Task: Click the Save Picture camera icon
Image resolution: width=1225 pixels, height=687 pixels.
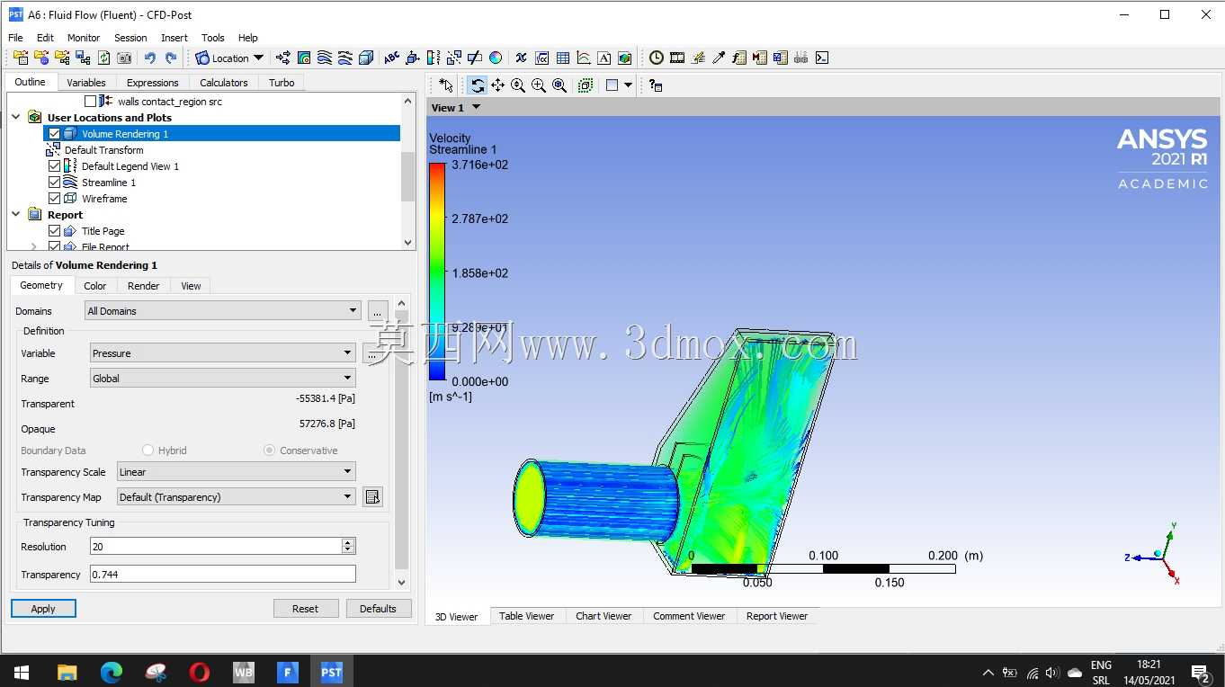Action: [x=124, y=58]
